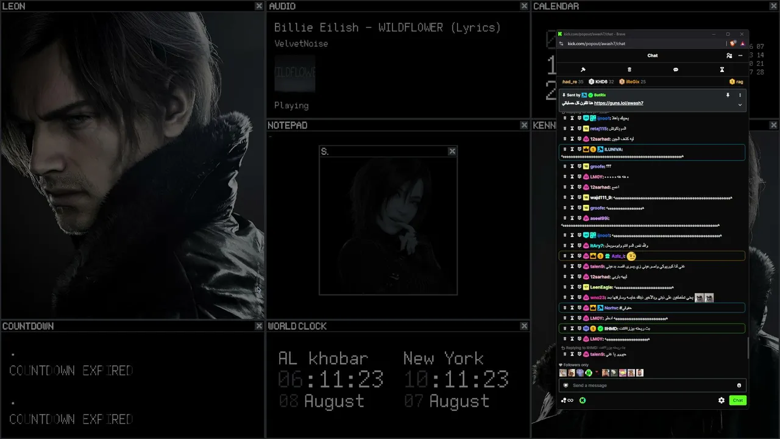Select iReGix in the top gifters bar
The image size is (780, 439).
(x=633, y=82)
